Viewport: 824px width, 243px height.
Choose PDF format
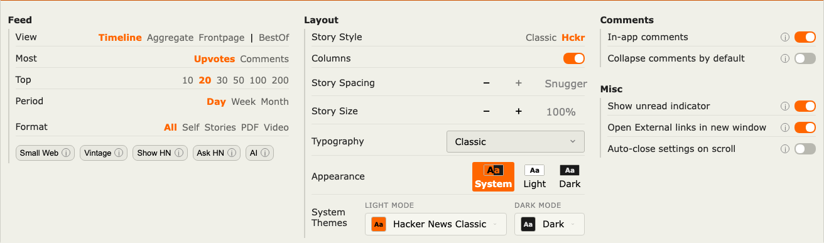tap(250, 127)
